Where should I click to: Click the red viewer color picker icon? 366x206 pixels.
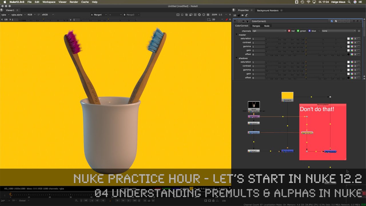[x=227, y=19]
